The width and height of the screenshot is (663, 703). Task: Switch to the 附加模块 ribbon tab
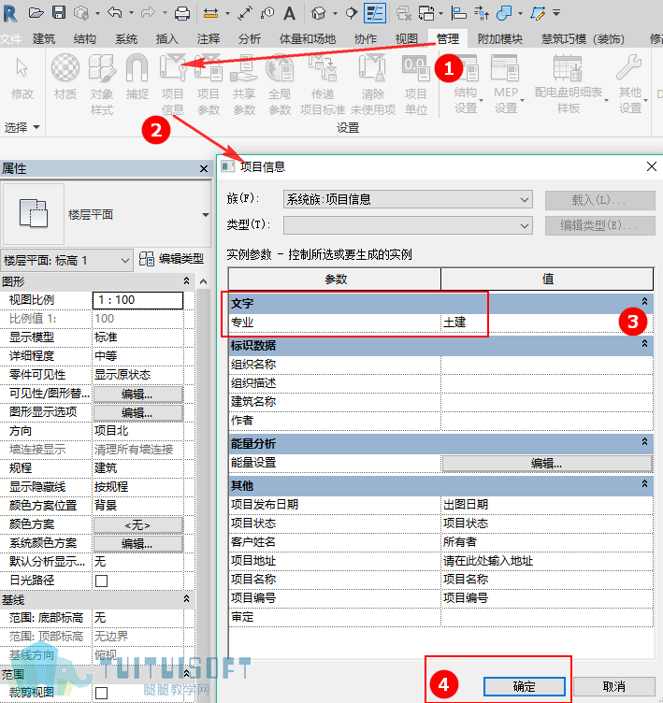[499, 39]
